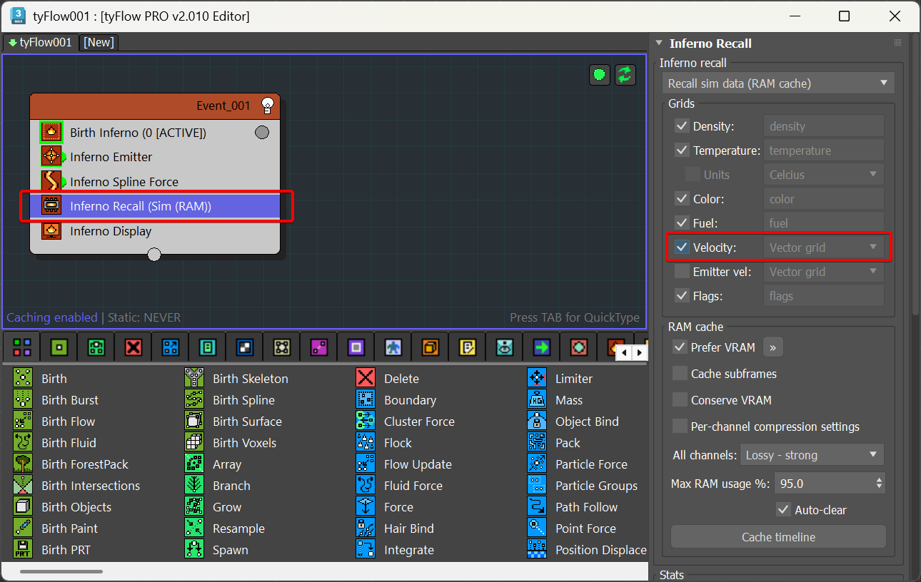Pick the Birth Paint brush icon
Viewport: 921px width, 582px height.
point(23,529)
